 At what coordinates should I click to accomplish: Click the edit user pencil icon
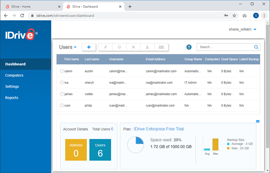click(x=105, y=47)
